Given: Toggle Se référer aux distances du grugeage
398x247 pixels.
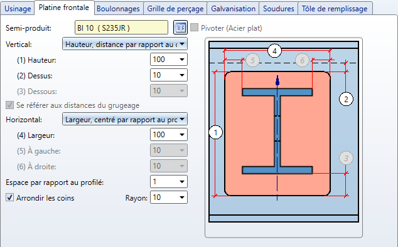Looking at the screenshot, I should (9, 105).
